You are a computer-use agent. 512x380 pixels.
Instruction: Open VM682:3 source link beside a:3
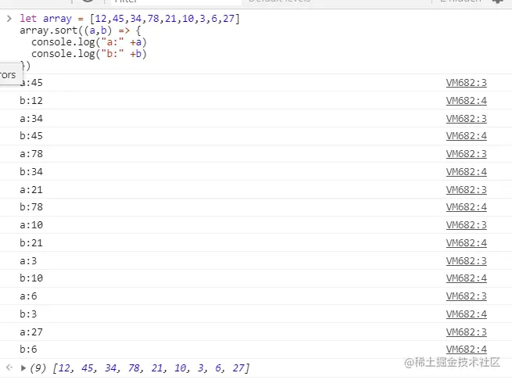click(467, 261)
